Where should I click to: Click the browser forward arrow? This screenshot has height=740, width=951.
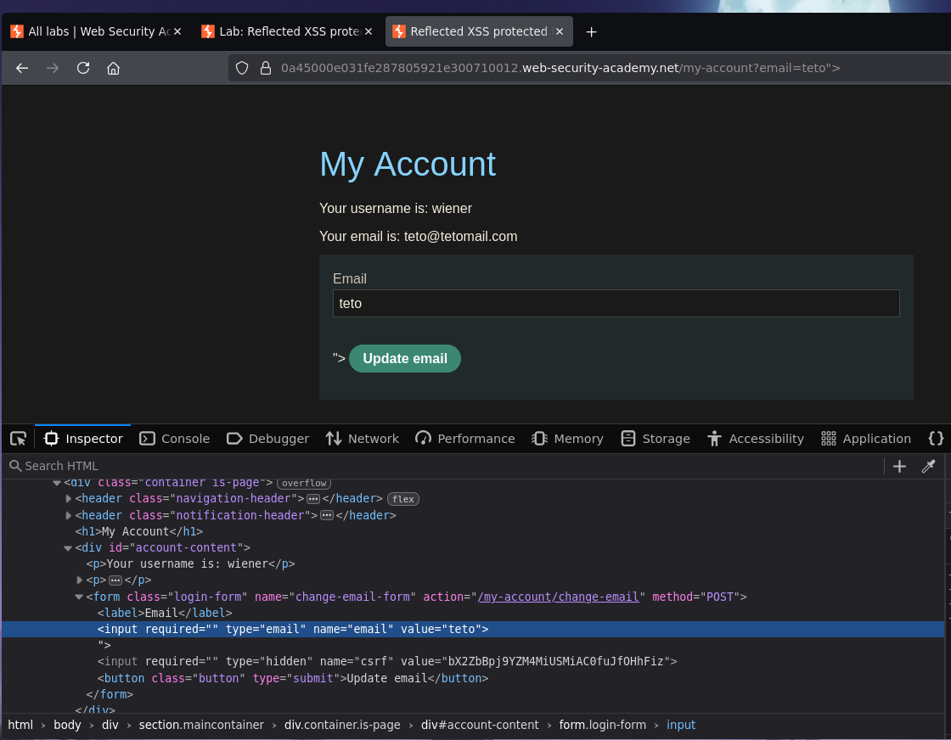tap(53, 68)
